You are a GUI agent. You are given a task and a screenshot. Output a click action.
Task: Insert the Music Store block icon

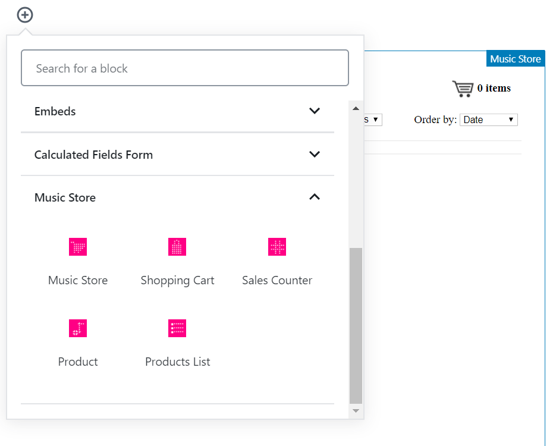(78, 247)
